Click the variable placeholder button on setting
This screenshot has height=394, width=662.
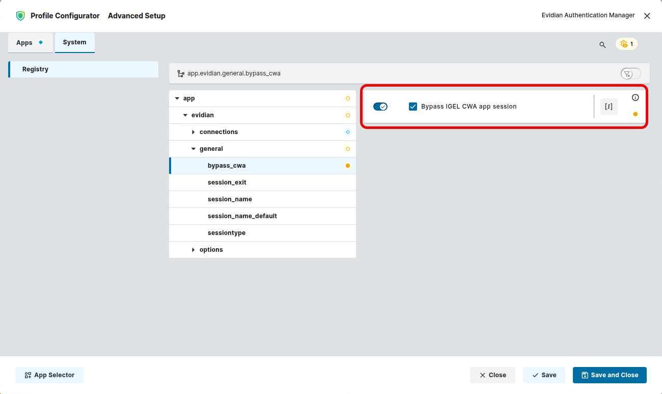tap(609, 107)
